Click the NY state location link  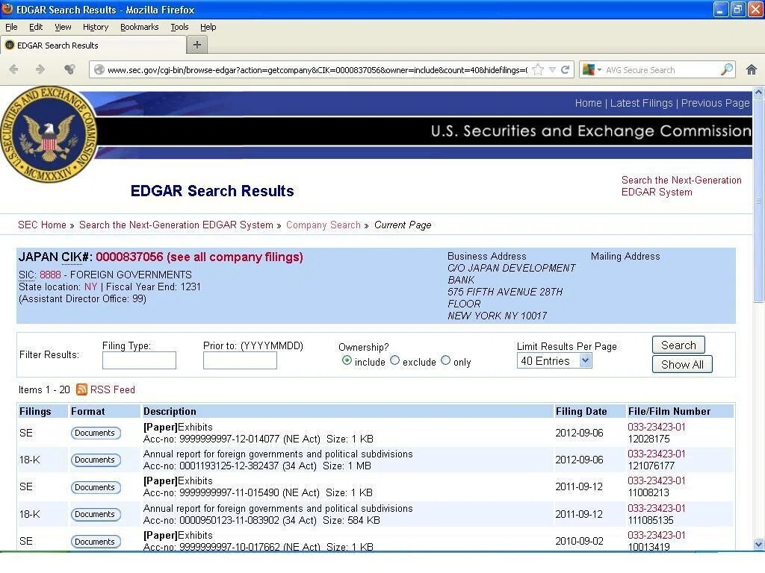point(90,286)
